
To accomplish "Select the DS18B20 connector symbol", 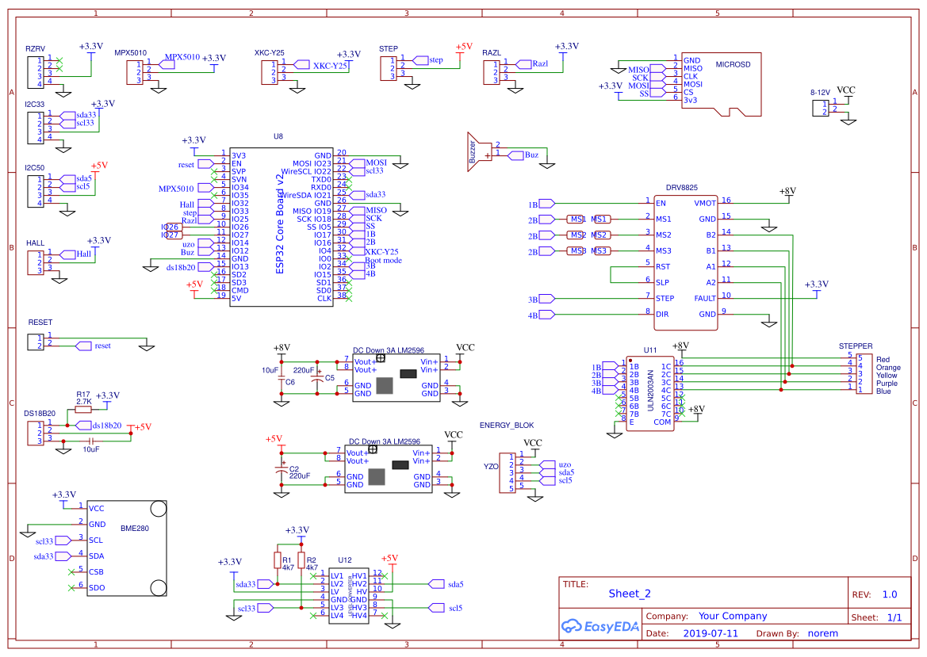I will coord(37,434).
